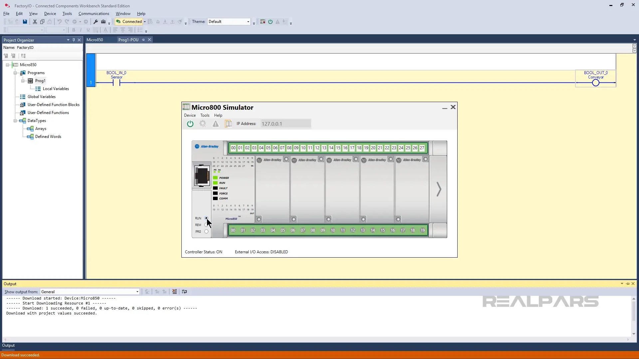The image size is (639, 359).
Task: Select the REM mode radio button
Action: [206, 225]
